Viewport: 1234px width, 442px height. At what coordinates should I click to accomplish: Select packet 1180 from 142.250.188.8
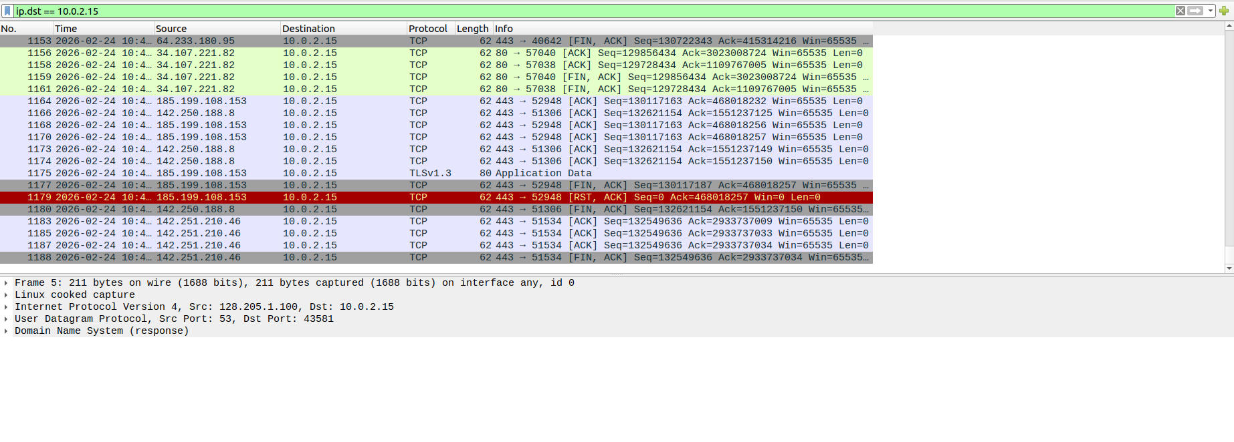click(x=436, y=210)
